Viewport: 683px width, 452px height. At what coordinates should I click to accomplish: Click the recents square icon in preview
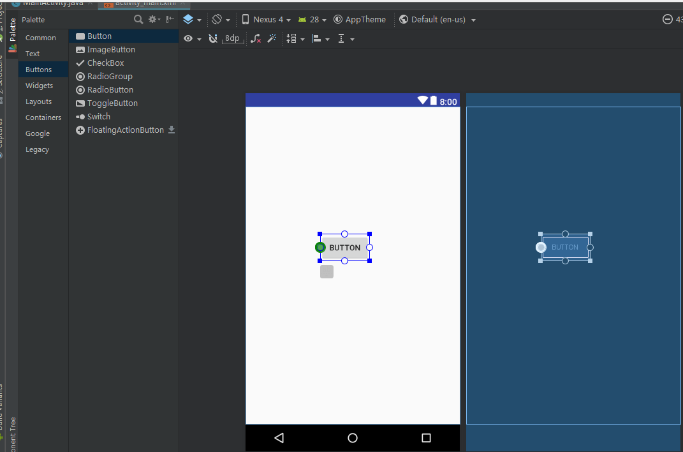427,437
